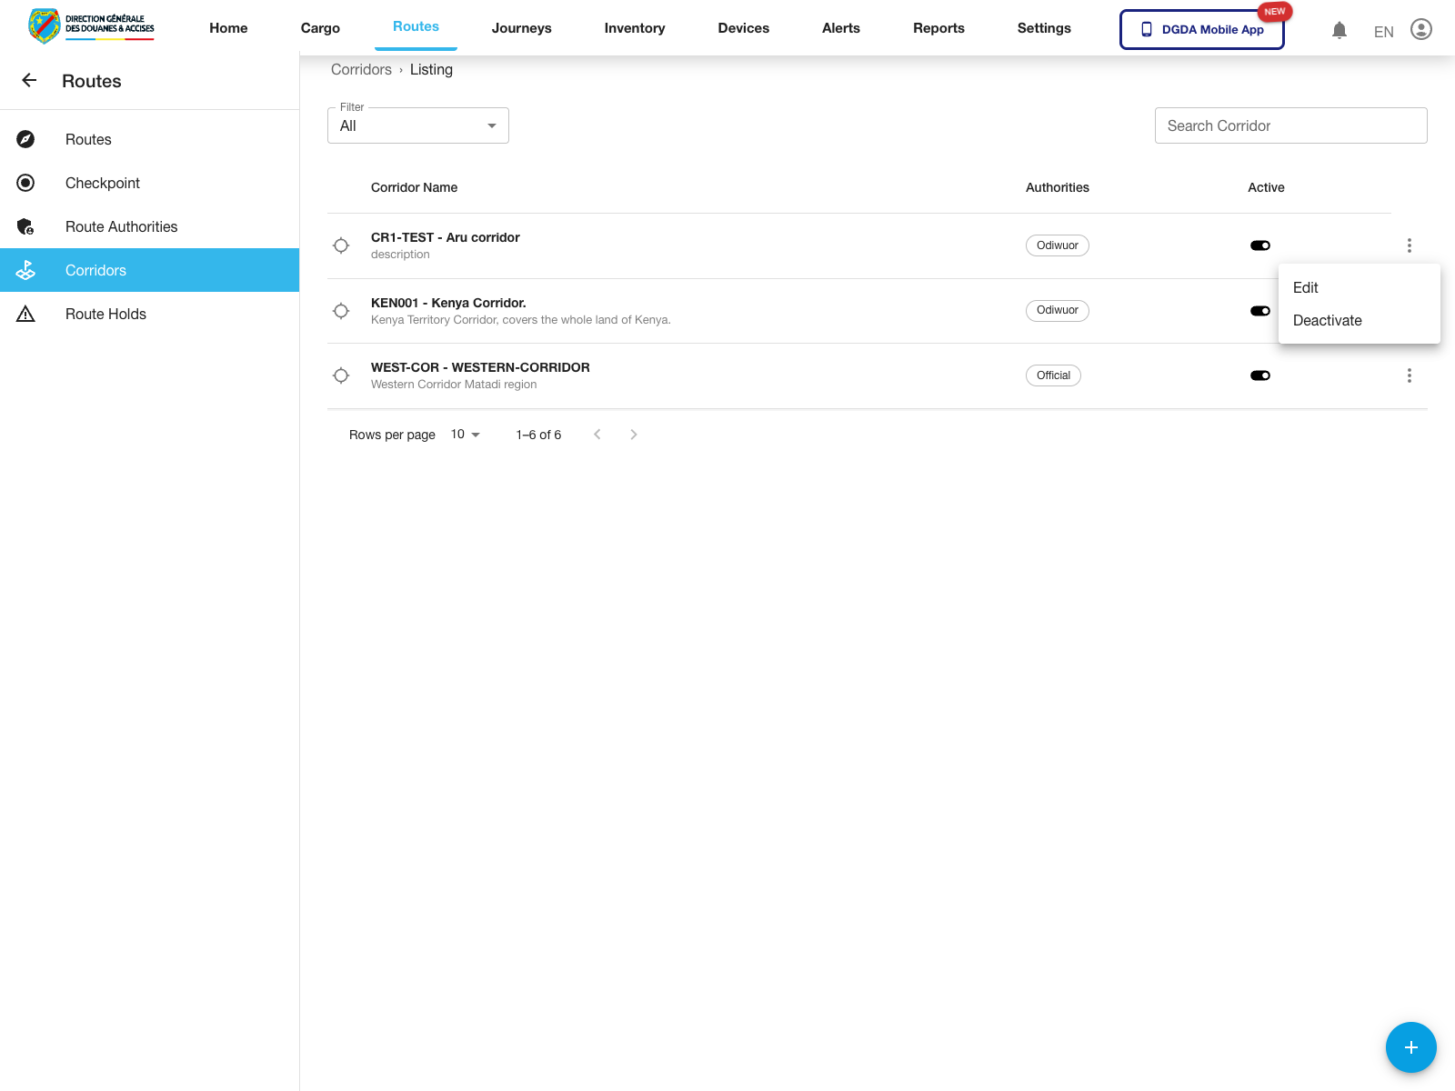Screen dimensions: 1455x1091
Task: Toggle active switch for CR1-TEST corridor
Action: click(x=1259, y=245)
